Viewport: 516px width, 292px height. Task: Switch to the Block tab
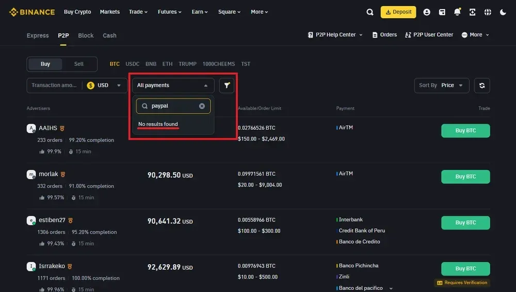click(86, 36)
